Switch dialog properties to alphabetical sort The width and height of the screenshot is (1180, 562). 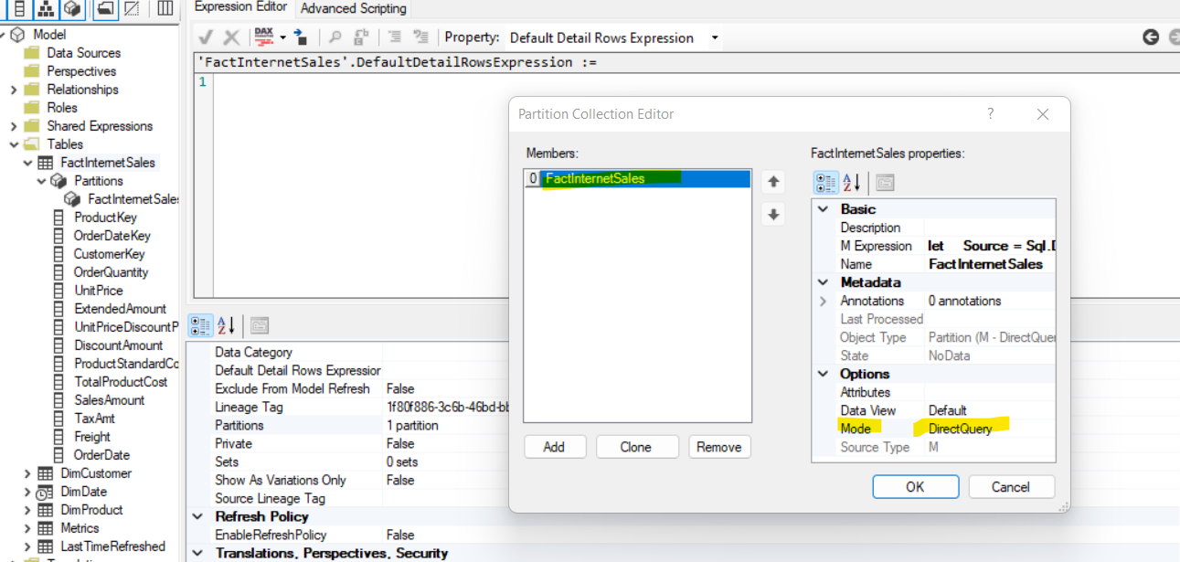(851, 182)
